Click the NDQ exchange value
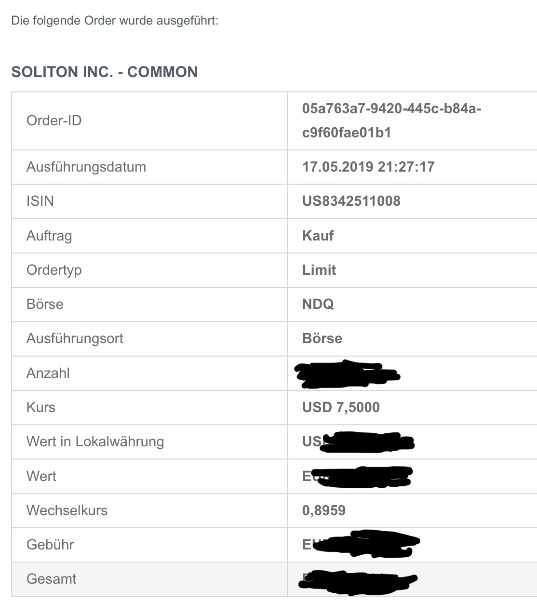Viewport: 537px width, 615px height. tap(318, 304)
